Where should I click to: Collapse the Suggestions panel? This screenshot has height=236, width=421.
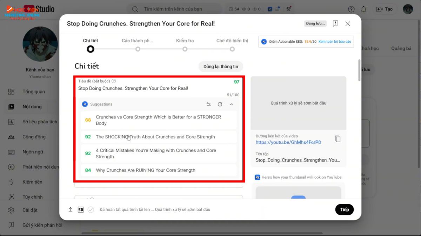click(x=231, y=104)
